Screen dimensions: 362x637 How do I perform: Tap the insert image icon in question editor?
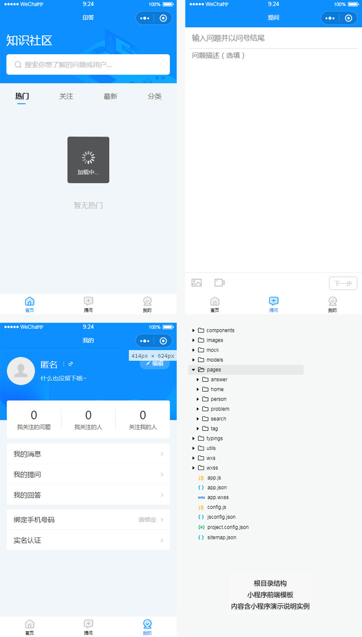(x=196, y=283)
